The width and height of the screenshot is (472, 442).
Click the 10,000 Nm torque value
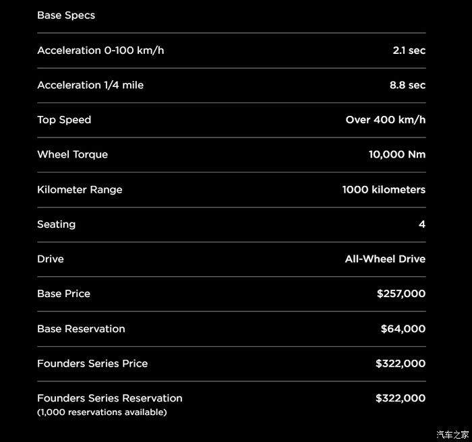pos(396,154)
